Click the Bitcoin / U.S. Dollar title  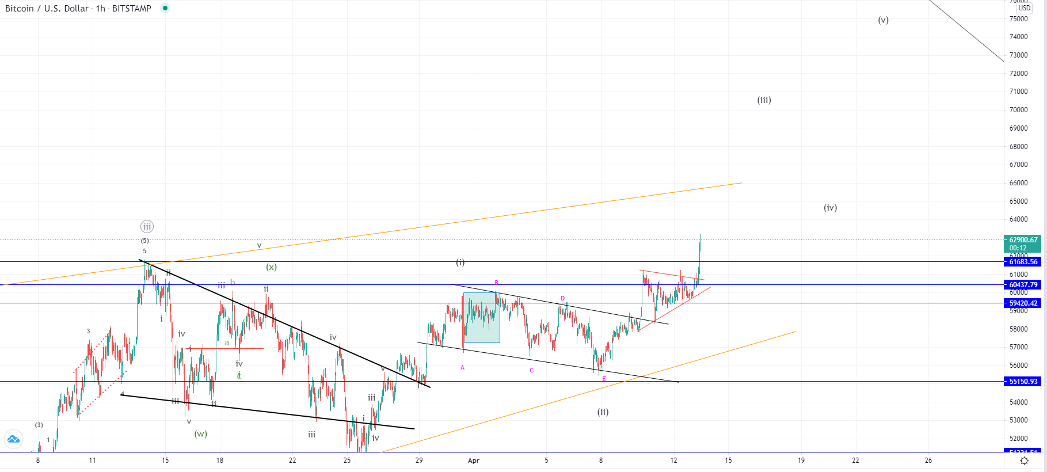coord(47,8)
